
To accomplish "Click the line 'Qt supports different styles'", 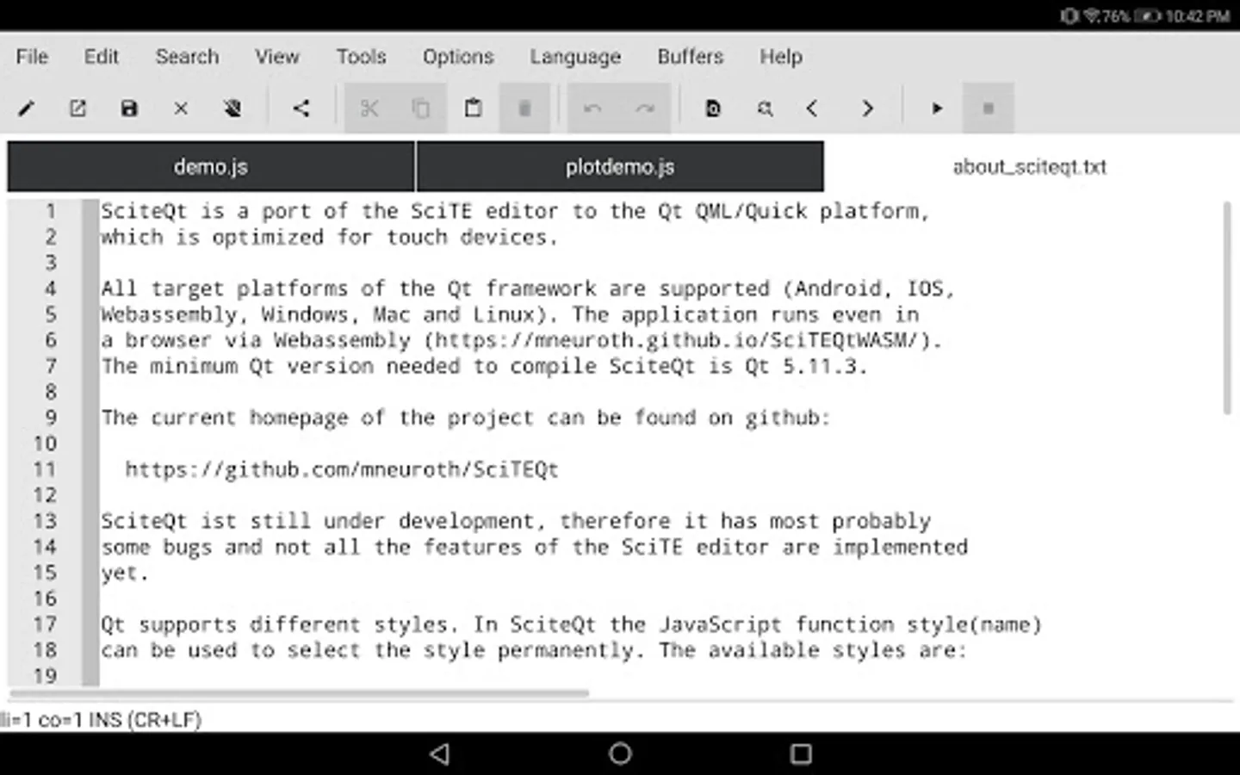I will coord(571,624).
